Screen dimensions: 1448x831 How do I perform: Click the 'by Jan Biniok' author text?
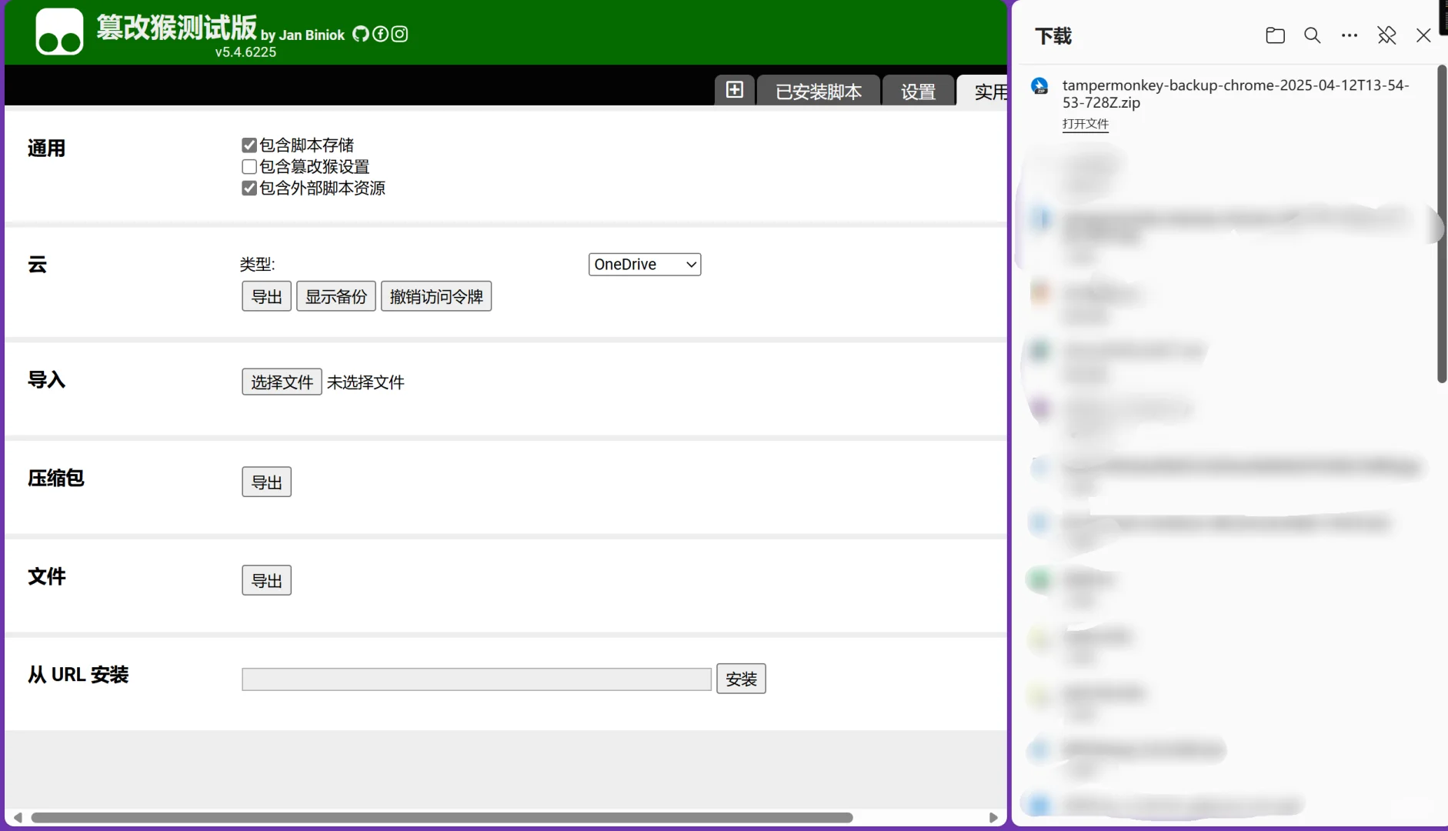pos(302,35)
